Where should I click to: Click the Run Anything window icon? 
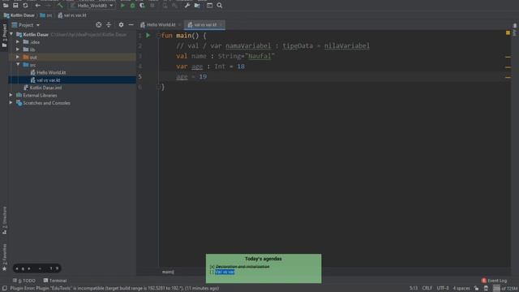(209, 6)
